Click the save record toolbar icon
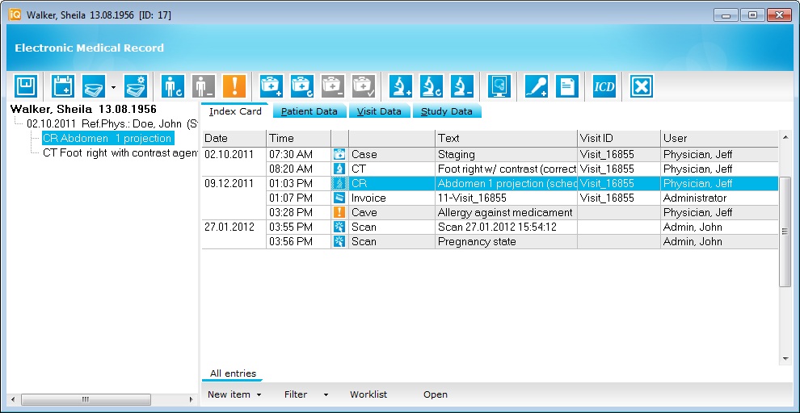 point(25,86)
